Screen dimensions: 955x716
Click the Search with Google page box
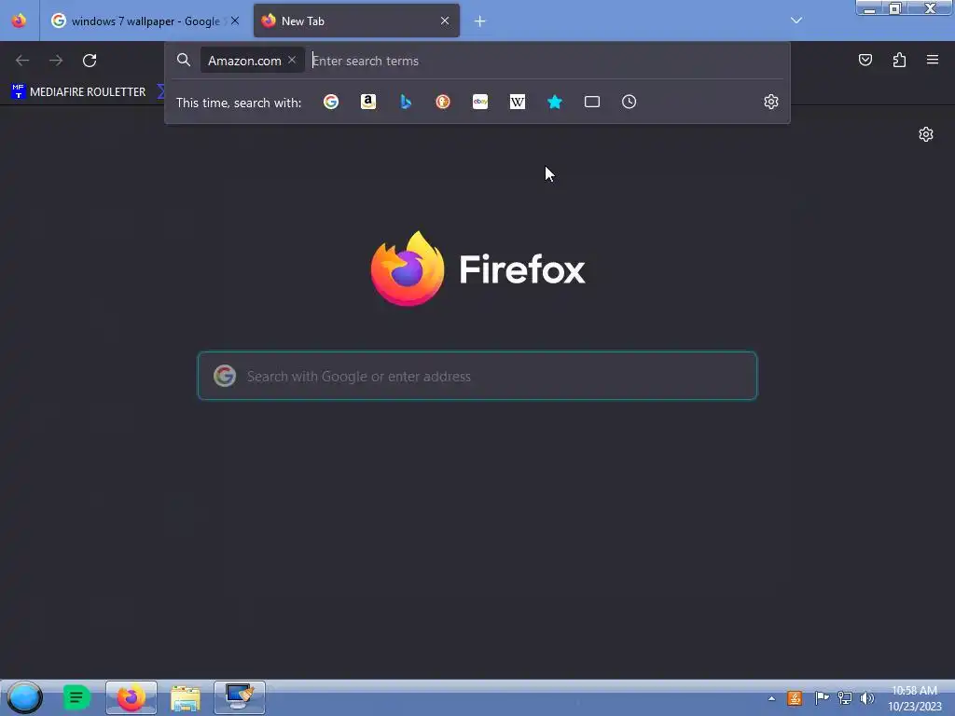(x=477, y=376)
